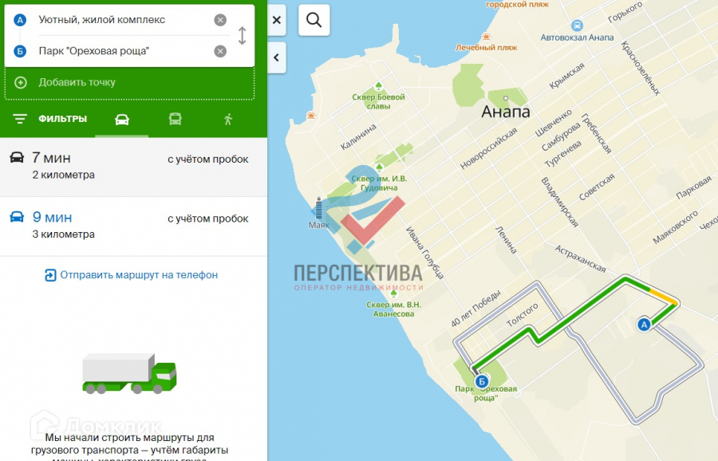
Task: Switch to walking routes tab
Action: 228,120
